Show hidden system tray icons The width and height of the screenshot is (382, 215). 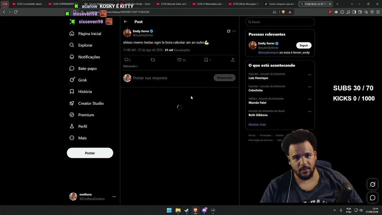(335, 210)
